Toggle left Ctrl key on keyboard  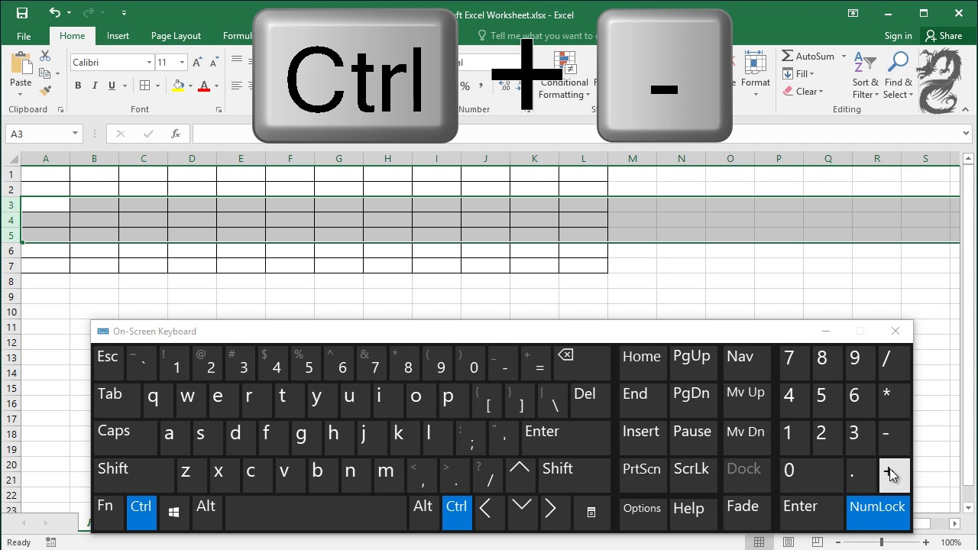141,513
